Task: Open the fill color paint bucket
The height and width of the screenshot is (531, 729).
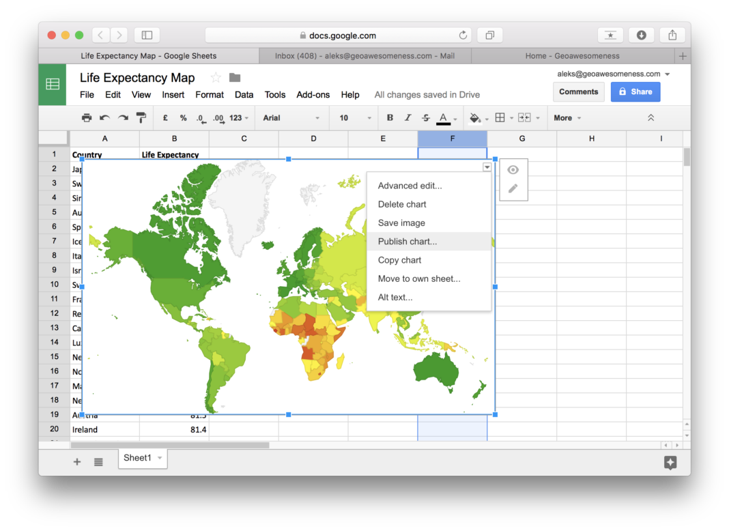Action: tap(475, 118)
